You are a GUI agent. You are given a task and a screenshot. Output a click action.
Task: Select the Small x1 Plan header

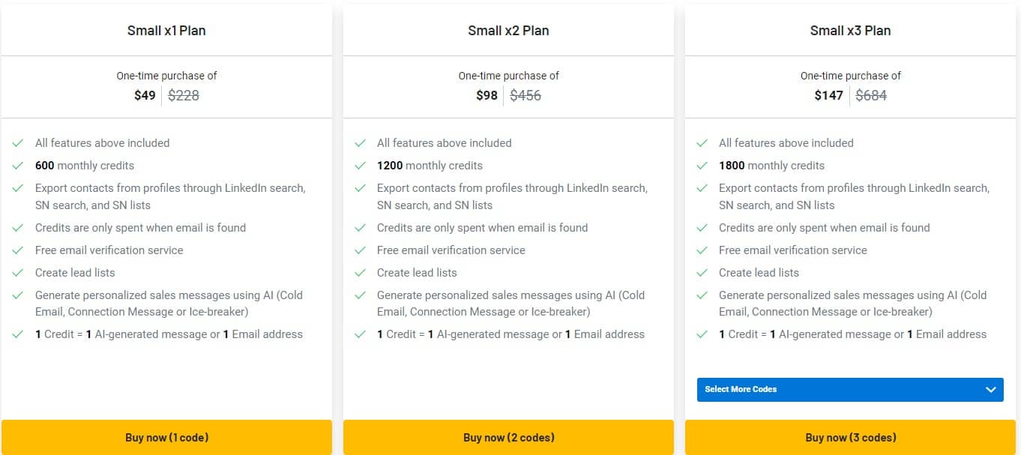[166, 30]
